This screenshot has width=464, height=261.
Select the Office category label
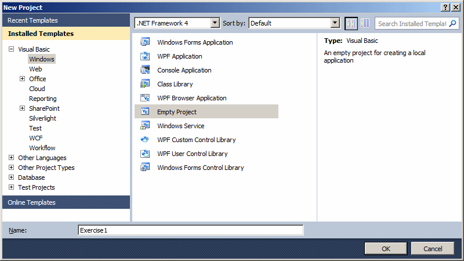[38, 79]
